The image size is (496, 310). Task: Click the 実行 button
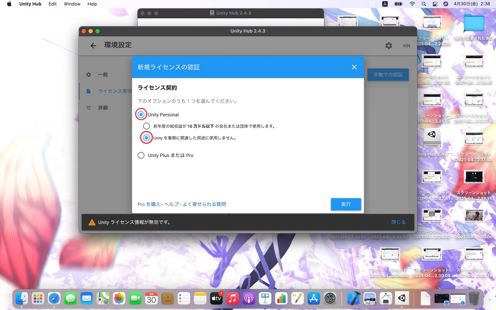coord(346,204)
